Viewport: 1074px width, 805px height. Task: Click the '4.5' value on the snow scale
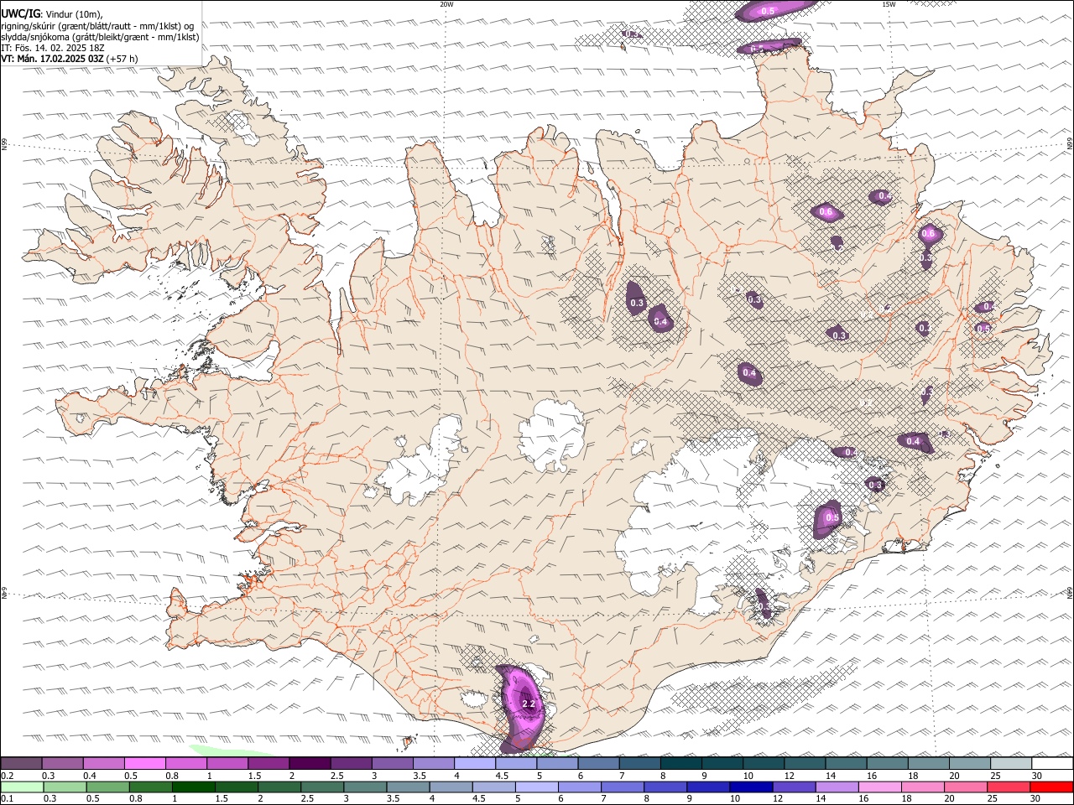click(x=502, y=776)
